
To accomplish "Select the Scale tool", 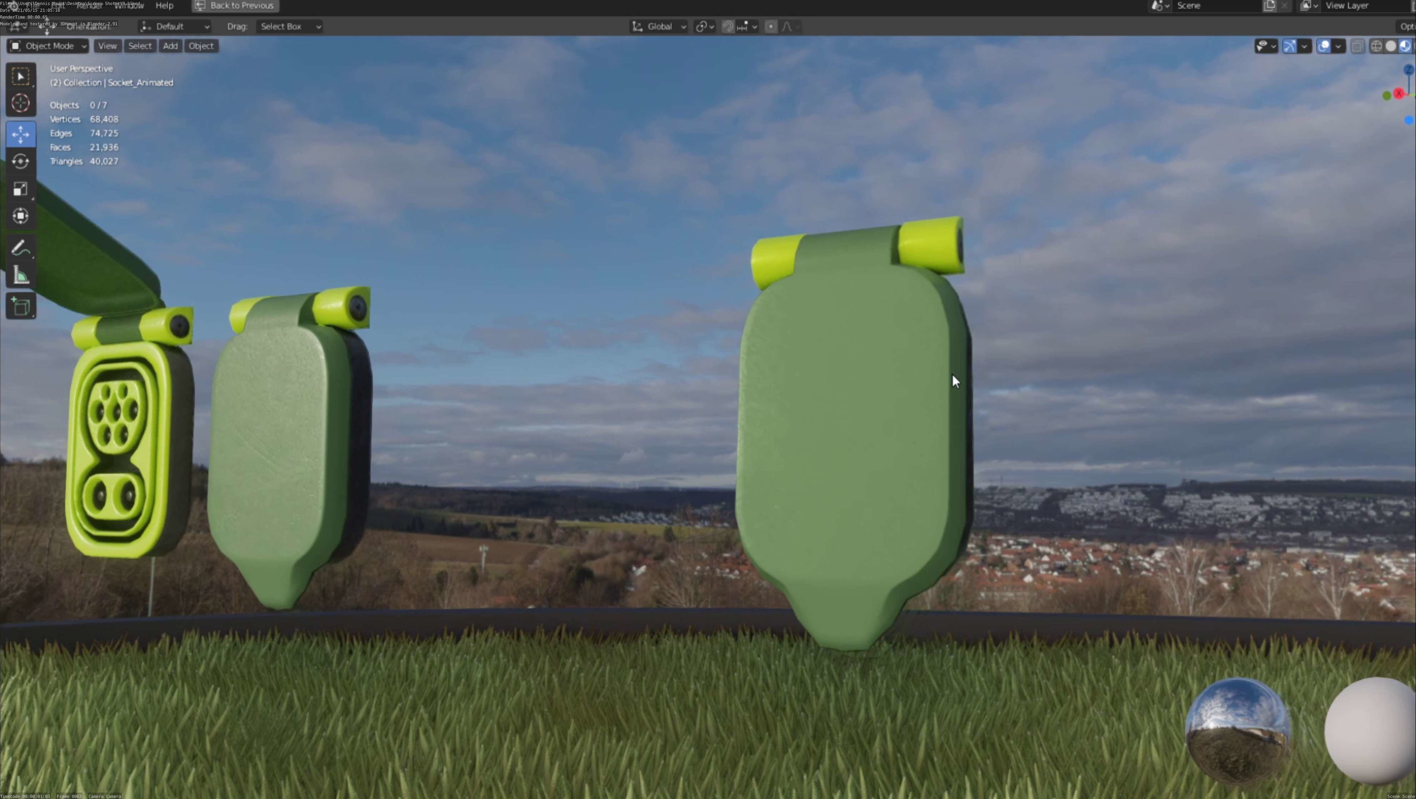I will (21, 189).
